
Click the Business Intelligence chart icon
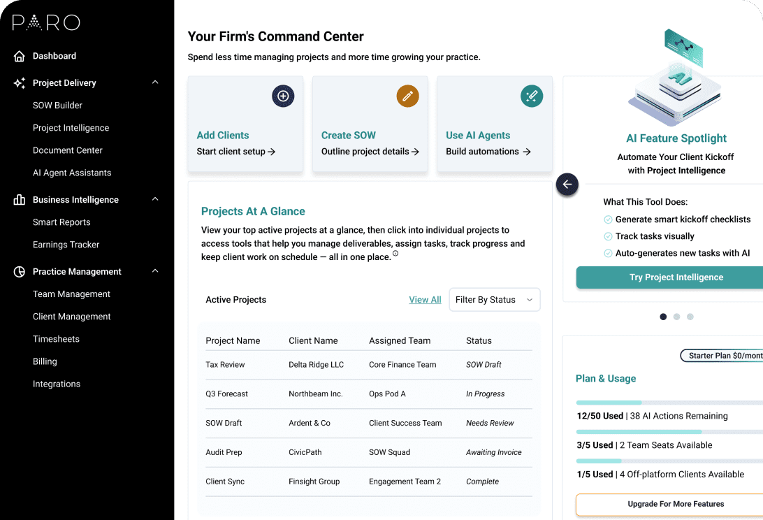click(x=17, y=199)
